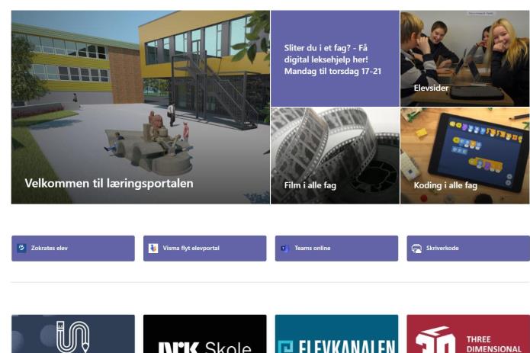Open the Elevkanalen logo tile
The width and height of the screenshot is (530, 353).
336,334
